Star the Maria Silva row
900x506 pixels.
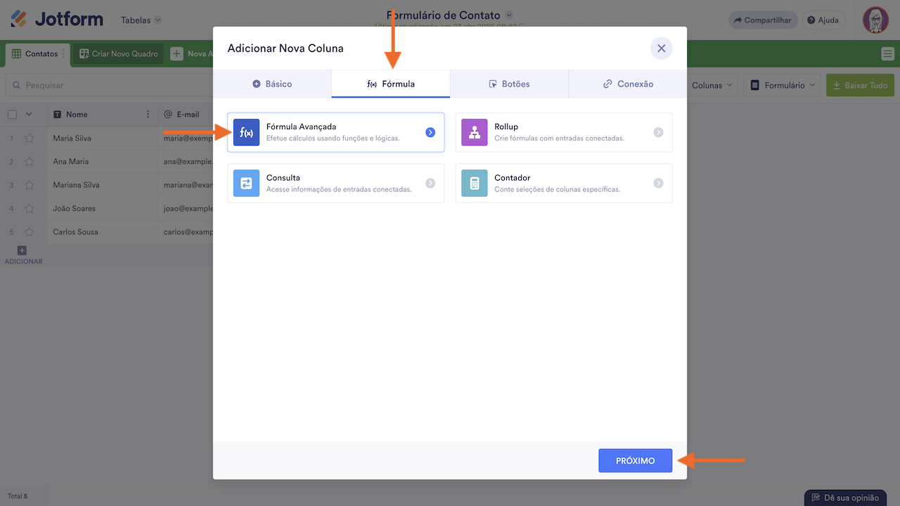(30, 138)
